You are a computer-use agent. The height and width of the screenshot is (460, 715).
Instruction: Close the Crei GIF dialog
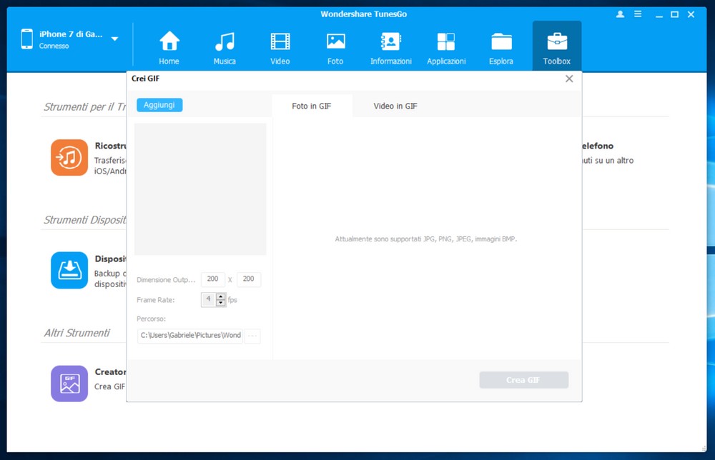pos(569,79)
